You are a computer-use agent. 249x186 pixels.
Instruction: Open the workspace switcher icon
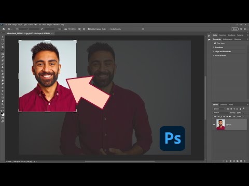(x=245, y=29)
